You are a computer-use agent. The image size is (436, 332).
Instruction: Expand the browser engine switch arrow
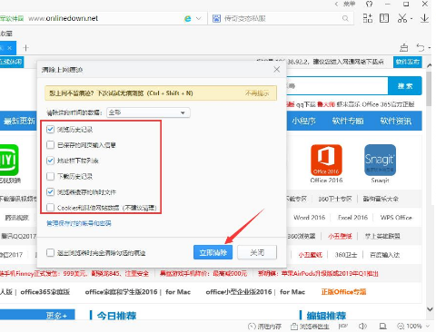click(199, 19)
